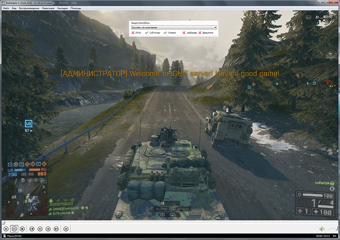Open the Файл menu

coord(6,8)
